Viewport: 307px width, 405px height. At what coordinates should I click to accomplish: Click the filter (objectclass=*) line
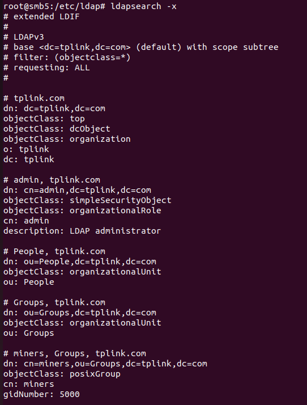click(x=67, y=57)
